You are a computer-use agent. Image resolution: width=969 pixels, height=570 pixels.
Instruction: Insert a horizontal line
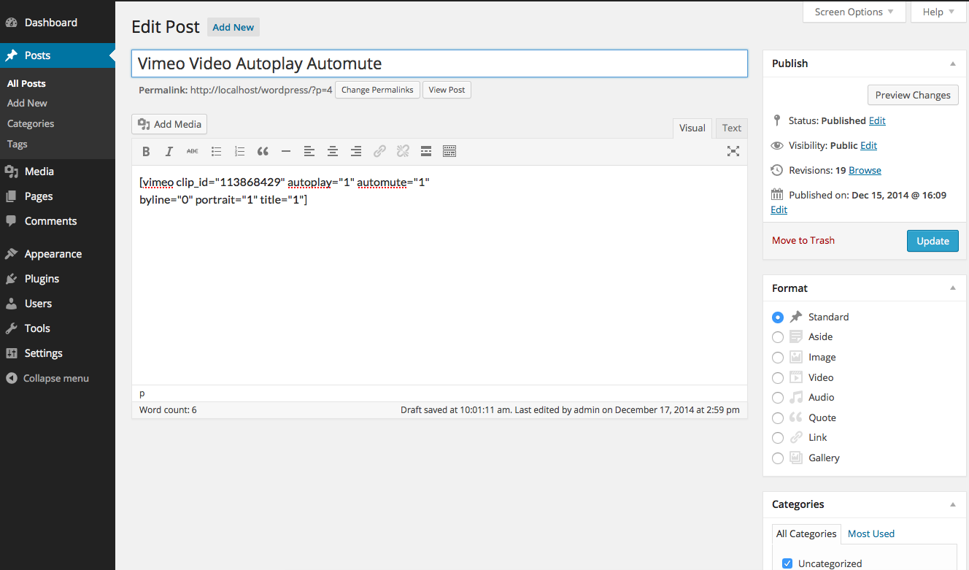pyautogui.click(x=286, y=151)
